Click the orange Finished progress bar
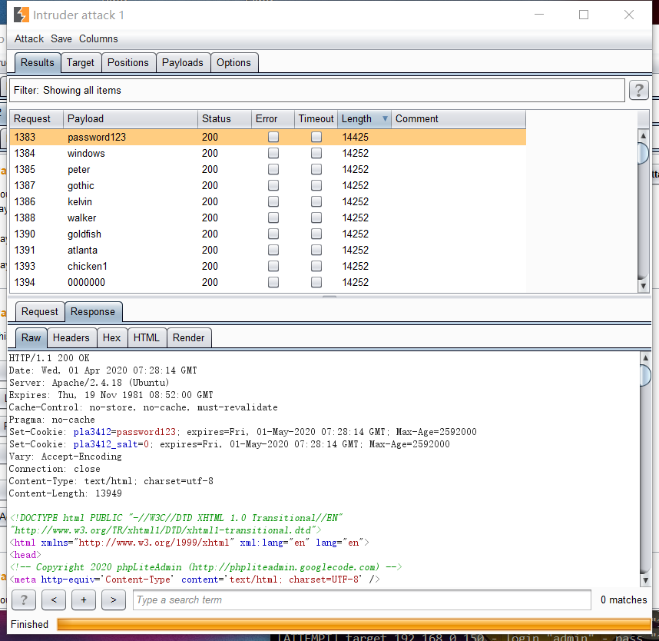 353,624
